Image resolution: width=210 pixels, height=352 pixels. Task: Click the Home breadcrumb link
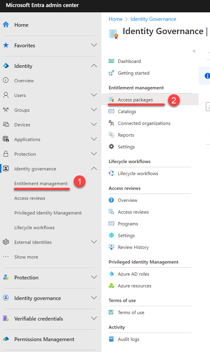116,19
